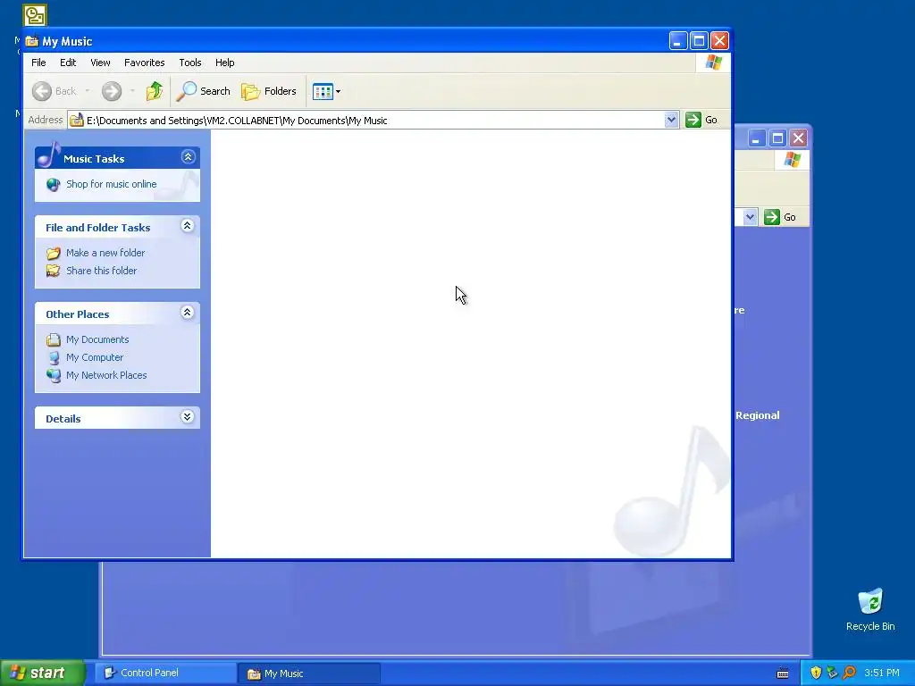
Task: Open the Search toolbar button
Action: click(204, 91)
